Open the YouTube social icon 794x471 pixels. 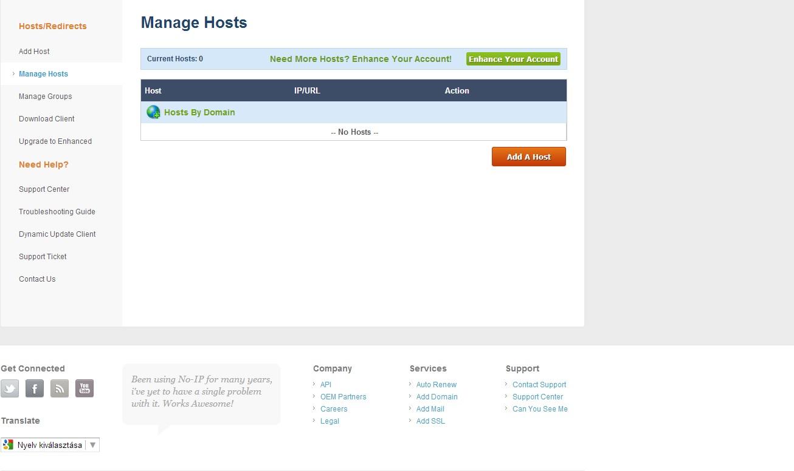point(85,388)
